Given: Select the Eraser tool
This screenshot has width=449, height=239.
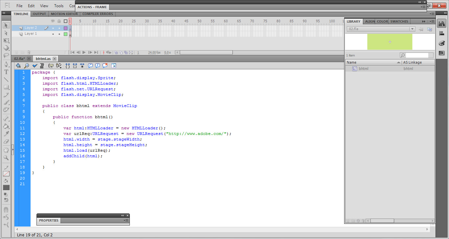Looking at the screenshot, I should point(6,141).
